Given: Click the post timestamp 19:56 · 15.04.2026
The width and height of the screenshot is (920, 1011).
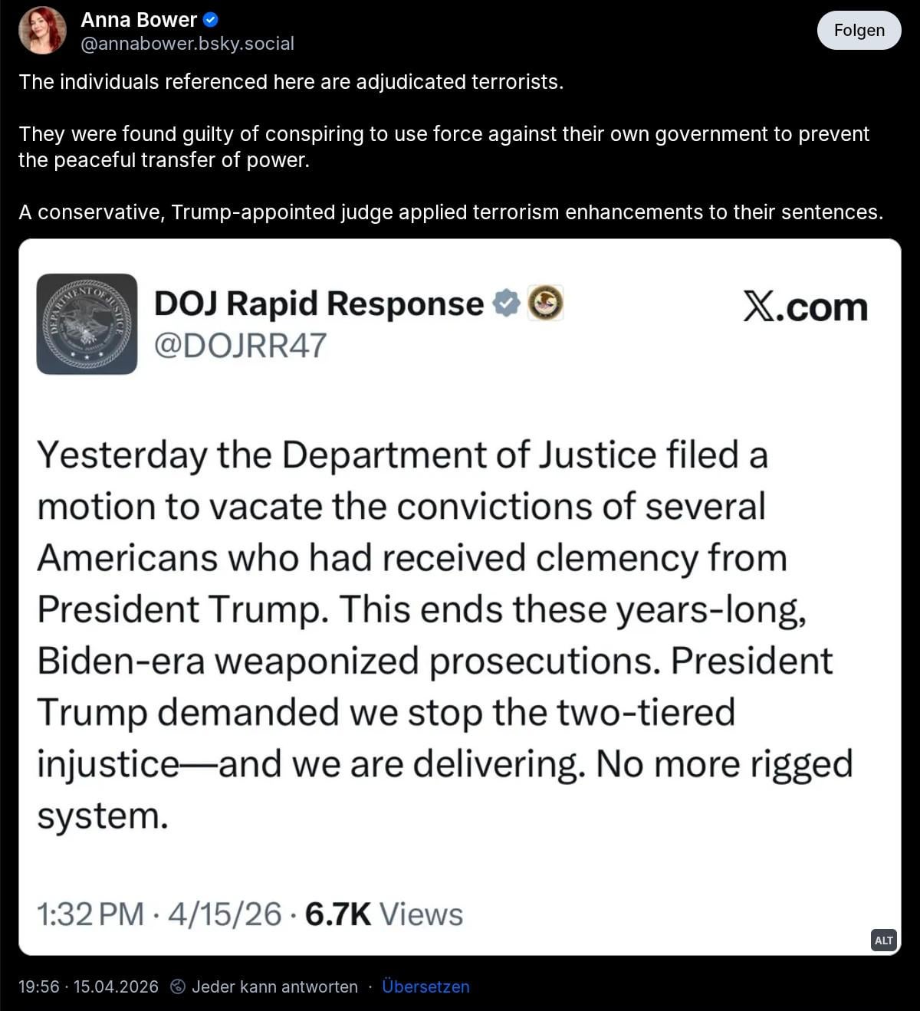Looking at the screenshot, I should (x=88, y=986).
